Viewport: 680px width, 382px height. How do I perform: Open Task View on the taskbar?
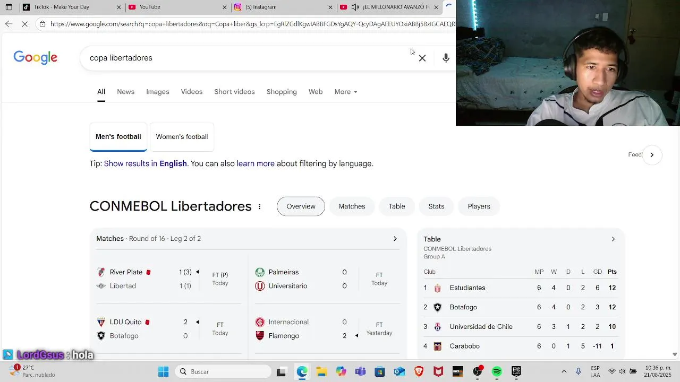(282, 371)
